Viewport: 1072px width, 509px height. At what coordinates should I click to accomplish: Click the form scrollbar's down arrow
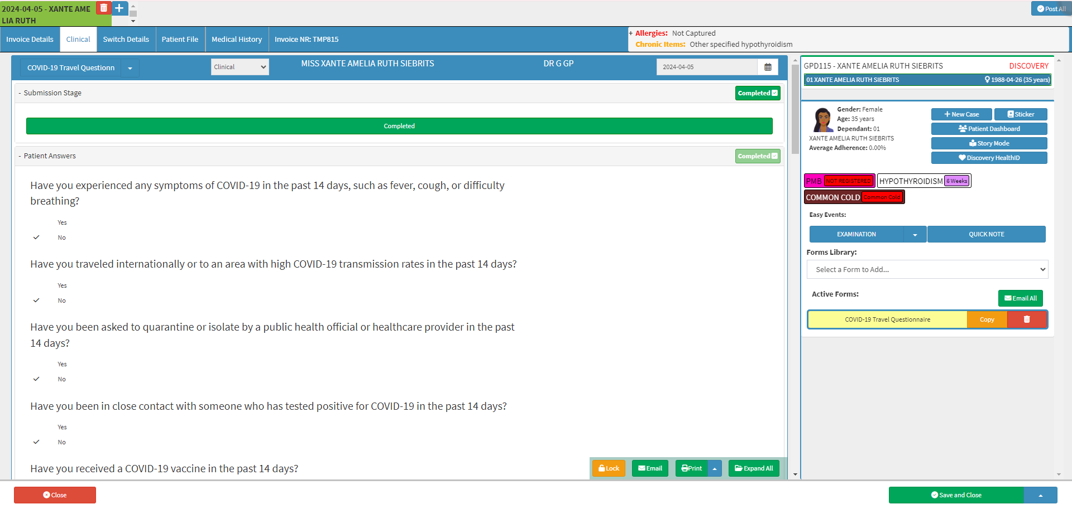[795, 474]
